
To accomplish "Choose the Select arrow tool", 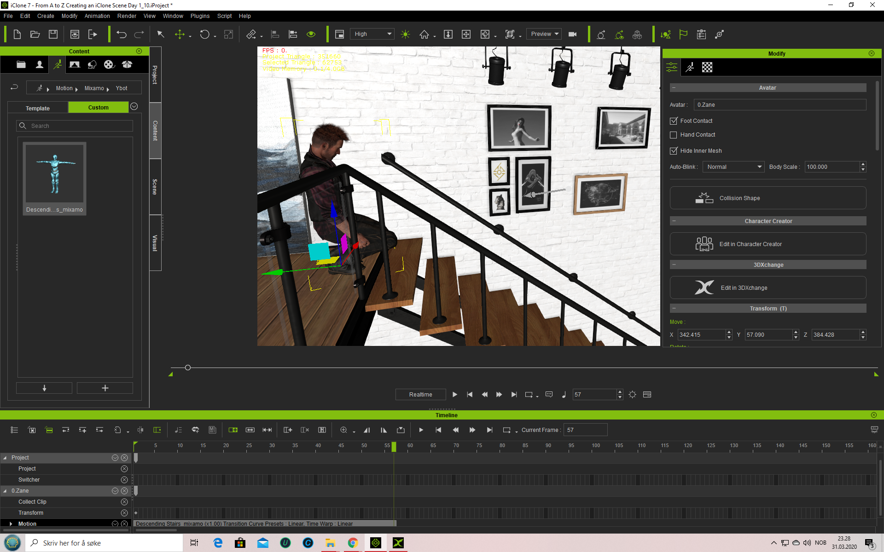I will pos(161,34).
